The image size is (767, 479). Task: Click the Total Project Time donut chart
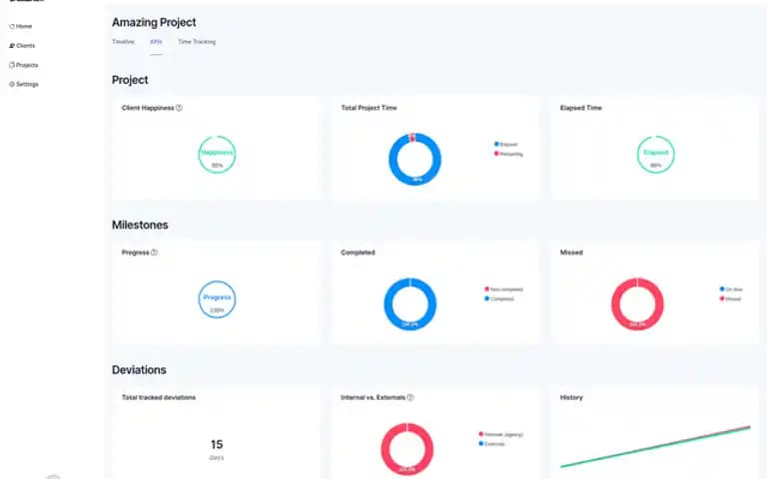(x=414, y=159)
